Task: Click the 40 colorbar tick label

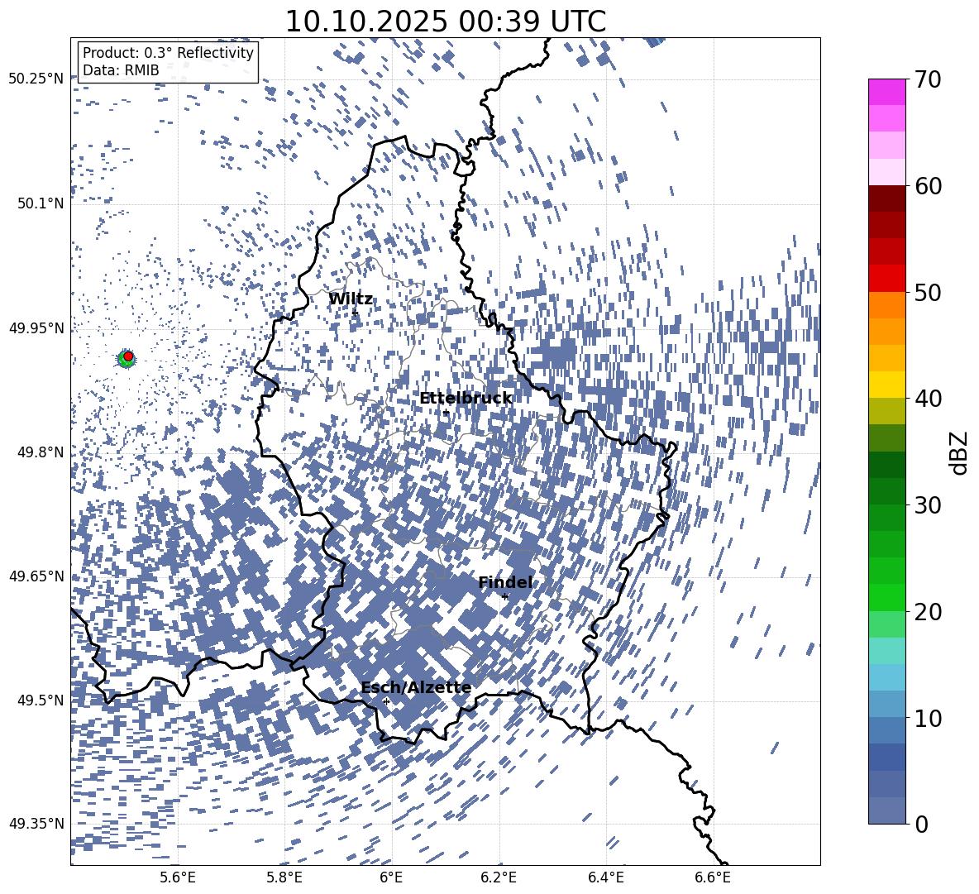Action: pyautogui.click(x=928, y=399)
